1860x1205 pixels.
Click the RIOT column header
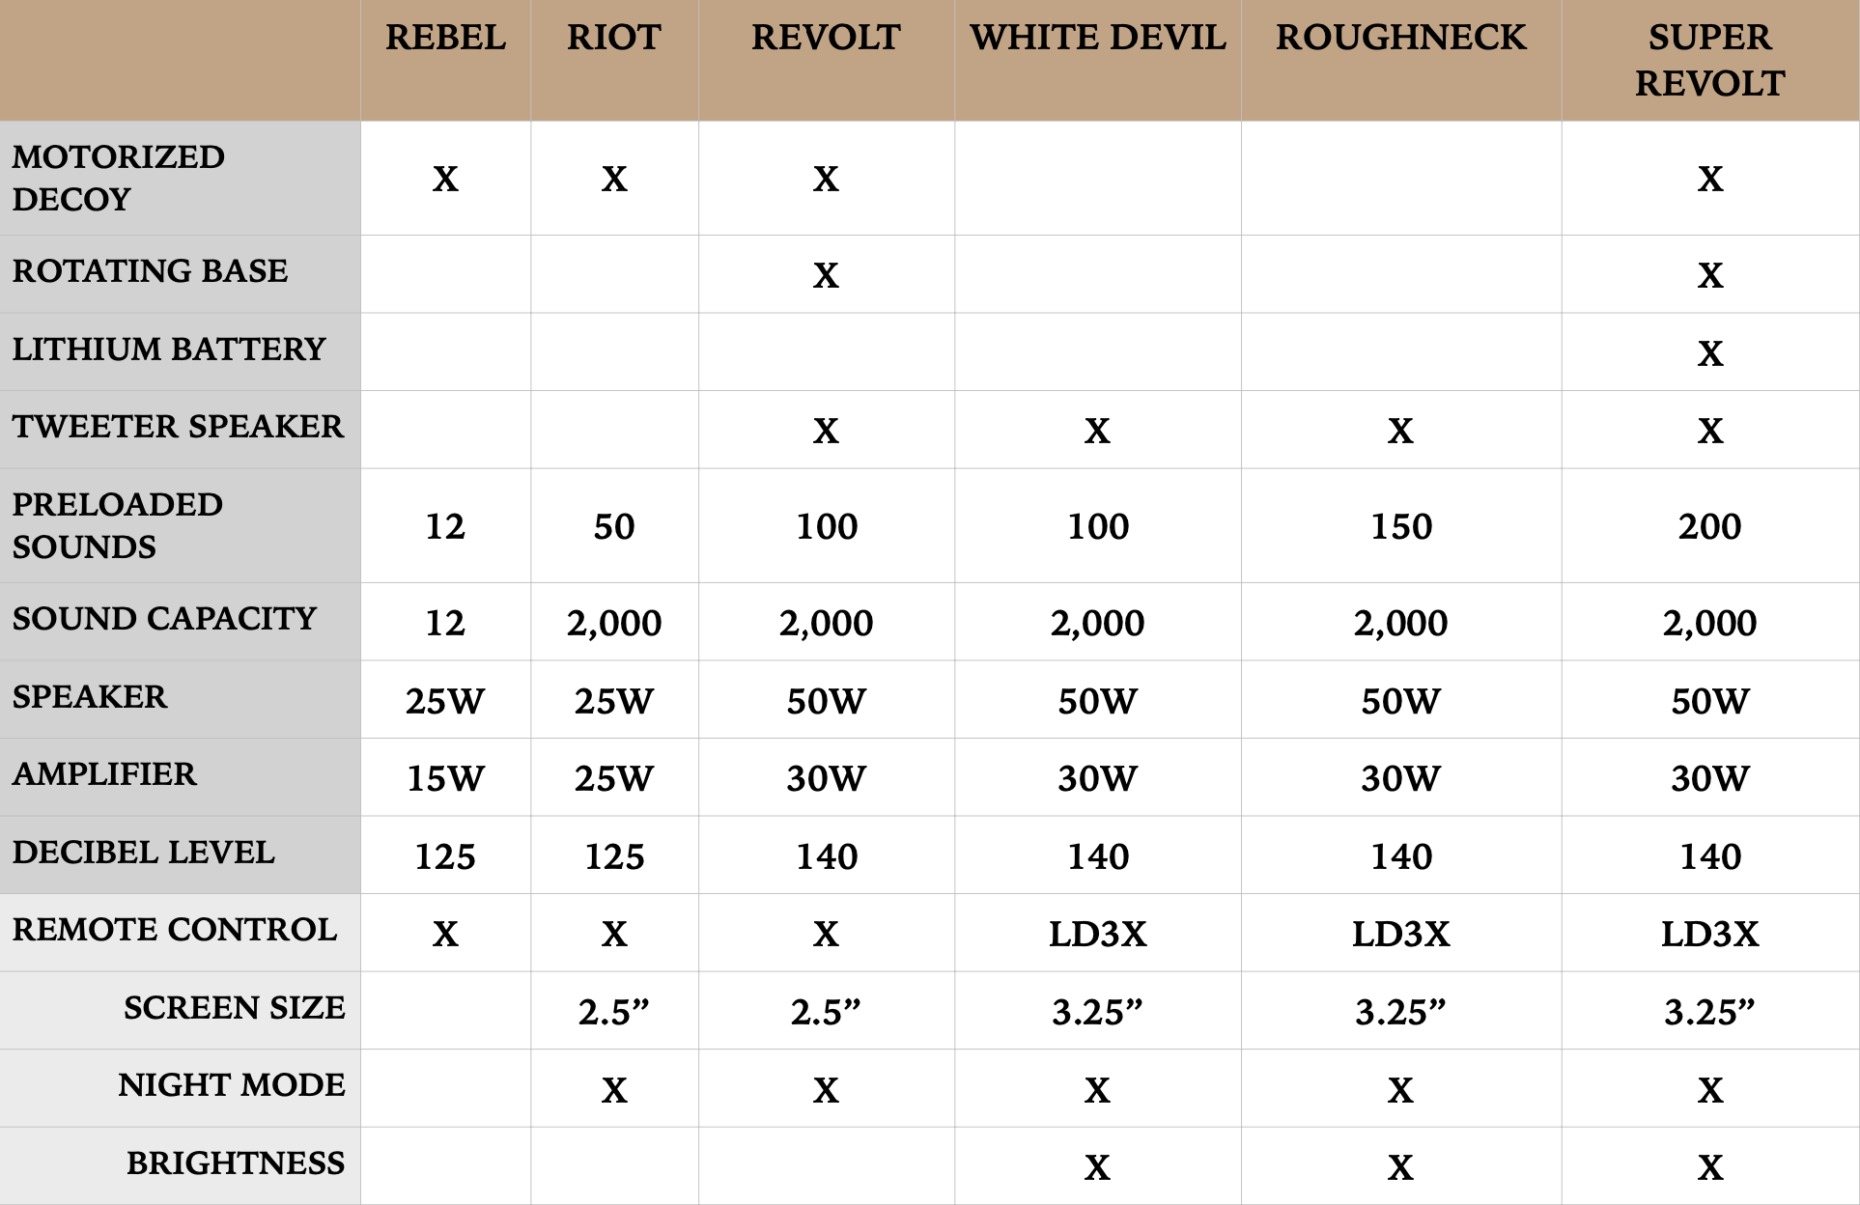point(614,39)
